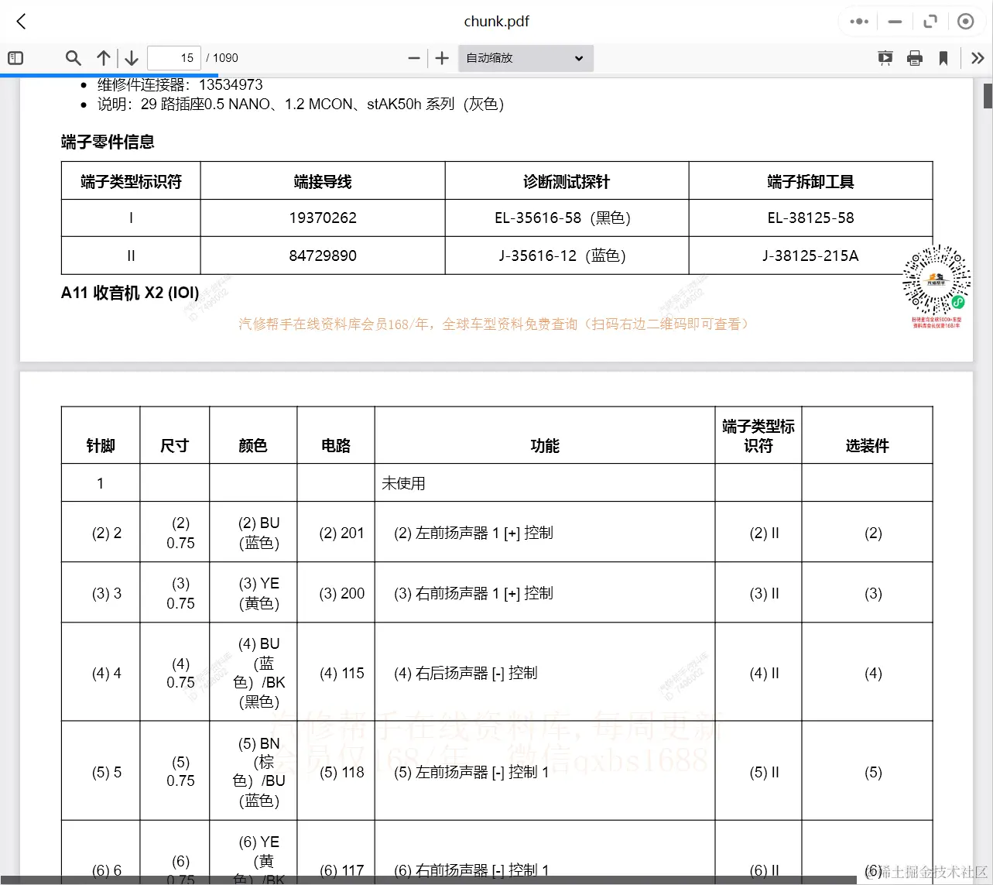
Task: Open the 自动缩放 zoom dropdown
Action: (526, 58)
